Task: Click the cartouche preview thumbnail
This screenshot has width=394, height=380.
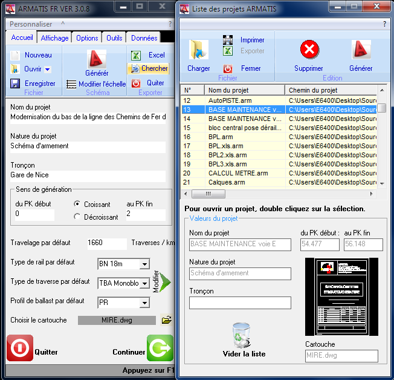Action: 341,296
